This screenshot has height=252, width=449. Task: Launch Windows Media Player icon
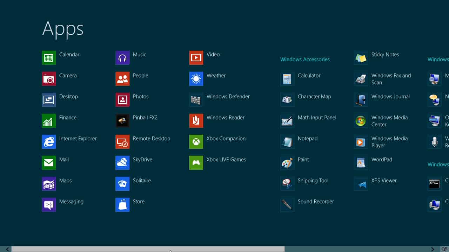click(361, 142)
